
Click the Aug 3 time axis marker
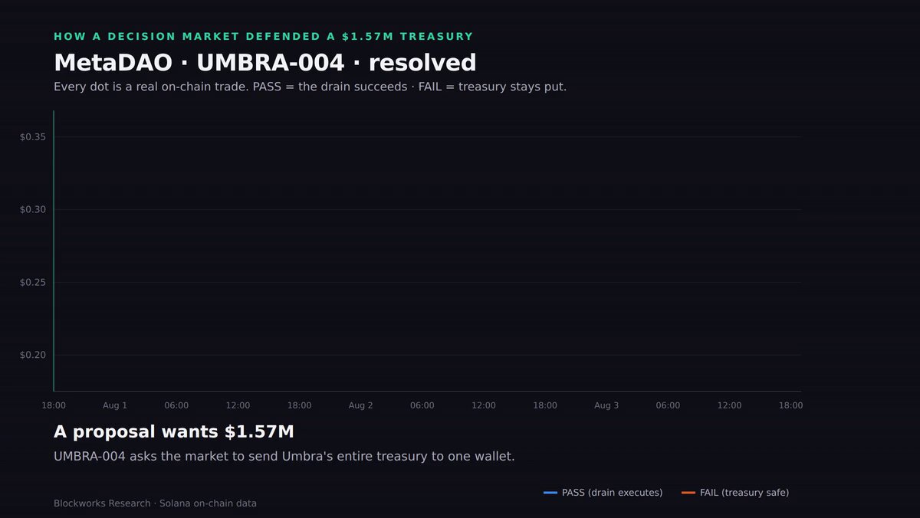606,405
